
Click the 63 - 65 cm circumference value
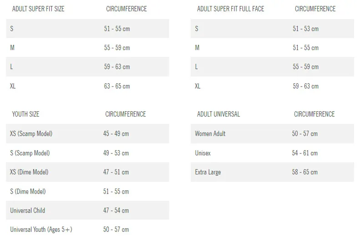(x=117, y=86)
